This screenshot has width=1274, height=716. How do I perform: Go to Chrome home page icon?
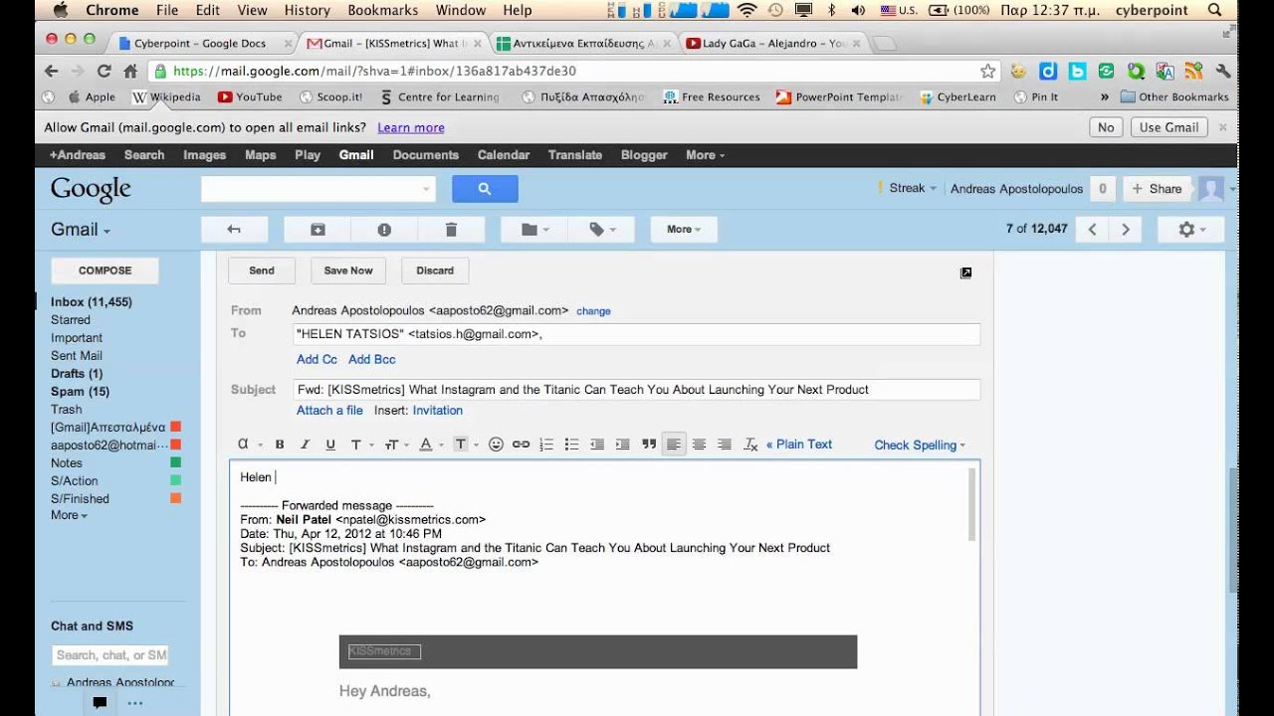(x=130, y=72)
